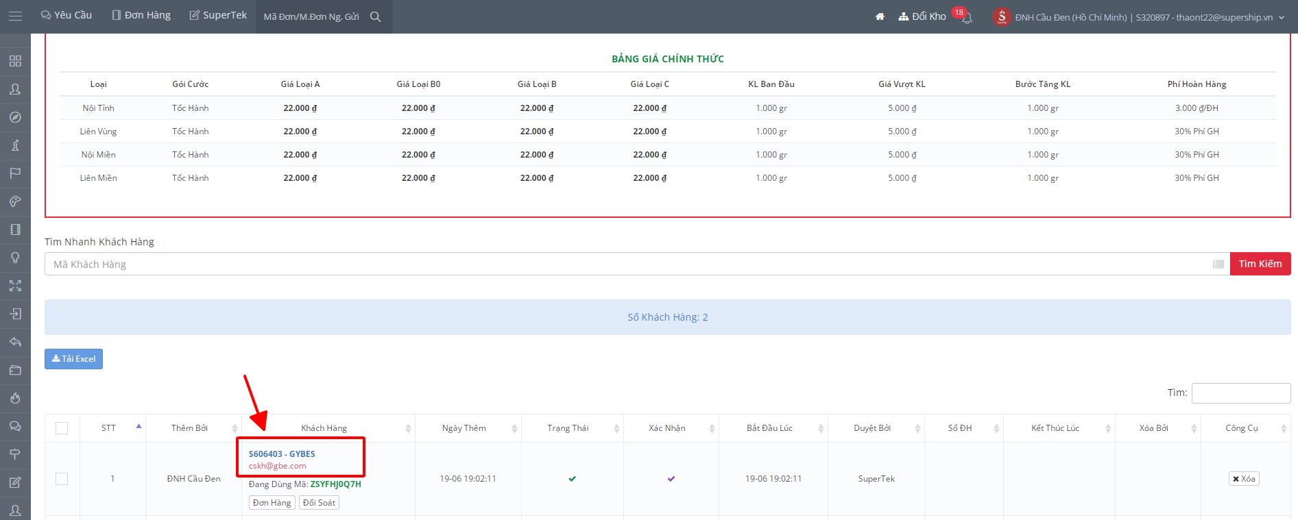Open the sign-in arrow icon in sidebar

(x=15, y=314)
